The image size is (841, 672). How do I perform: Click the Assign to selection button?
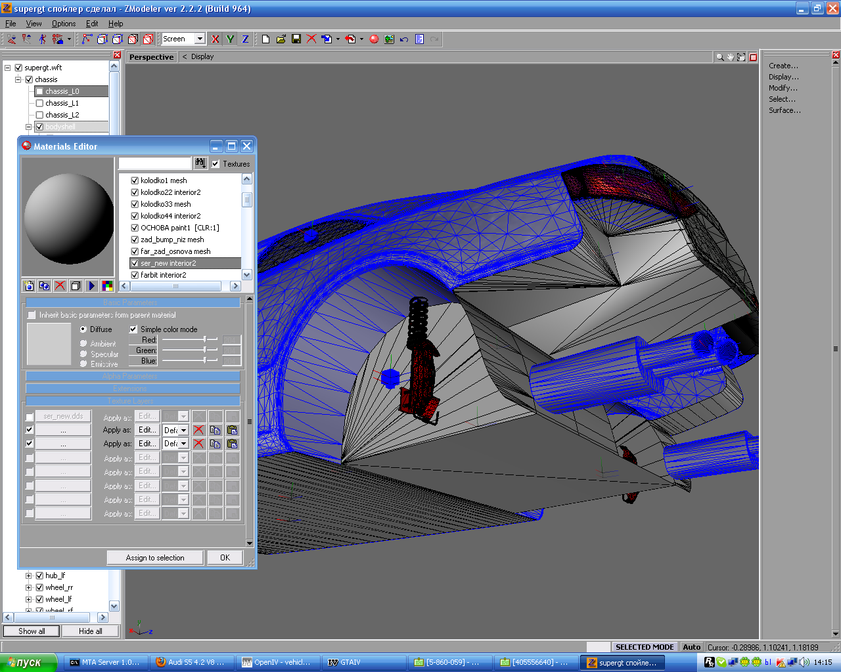click(155, 558)
